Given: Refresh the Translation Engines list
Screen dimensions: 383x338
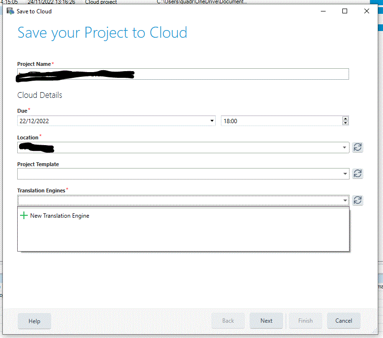Looking at the screenshot, I should 357,200.
